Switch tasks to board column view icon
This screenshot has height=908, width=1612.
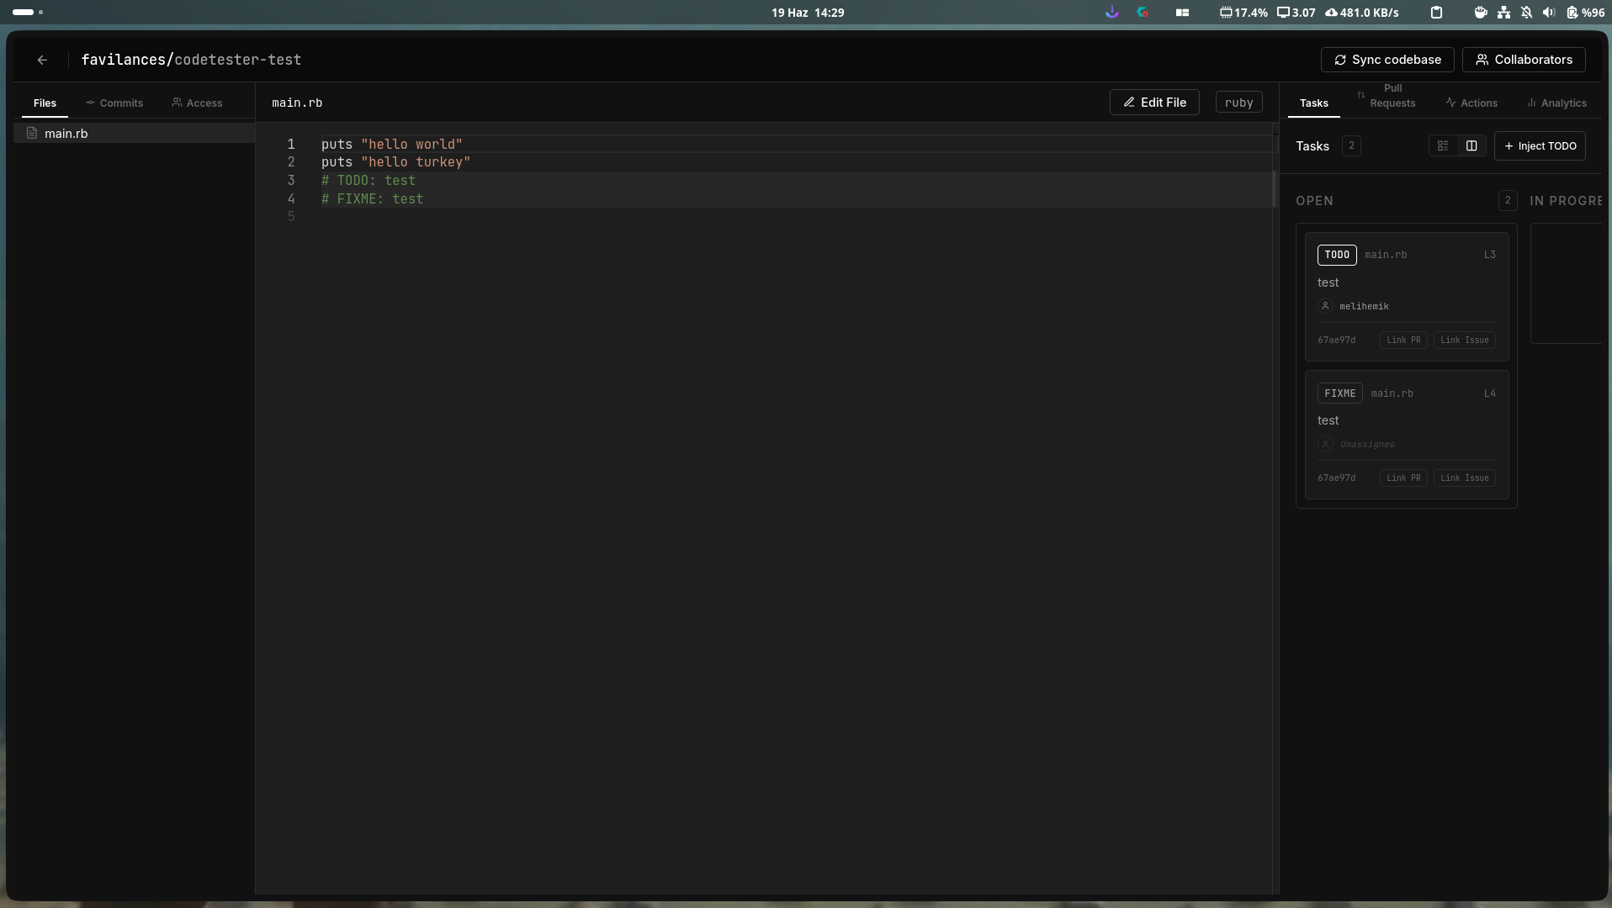click(x=1471, y=145)
